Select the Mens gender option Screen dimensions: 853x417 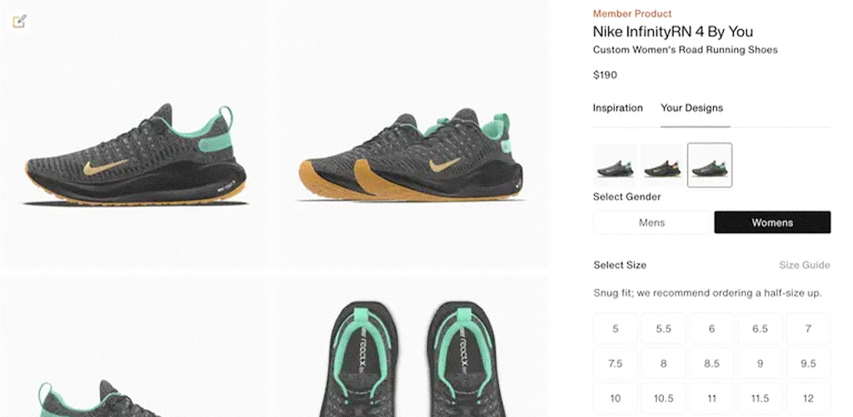[x=651, y=222]
